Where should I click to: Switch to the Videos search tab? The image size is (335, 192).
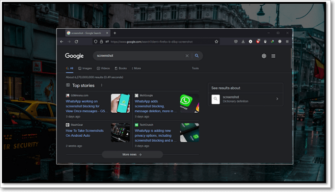click(x=103, y=68)
